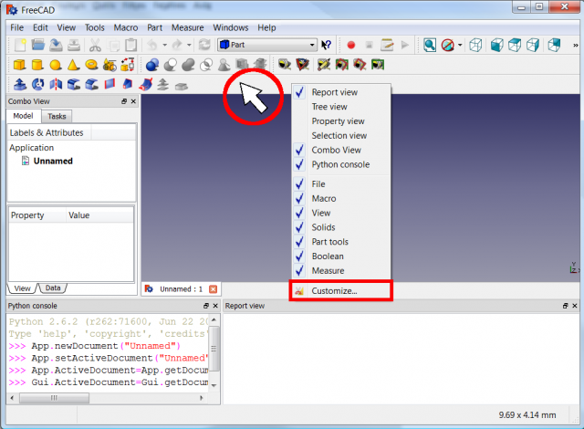This screenshot has width=584, height=429.
Task: Click the Labels & Attributes column header
Action: tap(49, 133)
